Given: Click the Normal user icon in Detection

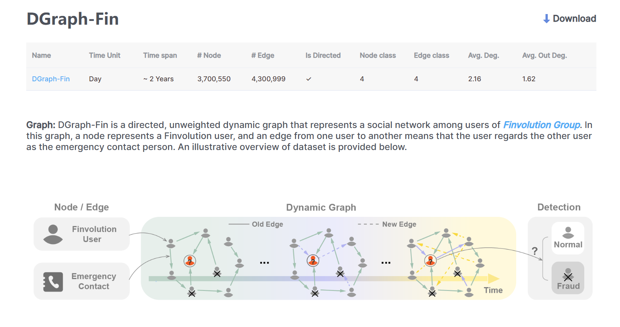Looking at the screenshot, I should (568, 232).
